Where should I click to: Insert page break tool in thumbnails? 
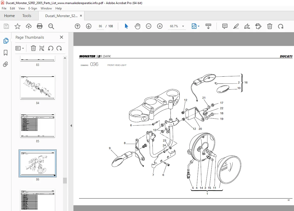[x=42, y=48]
